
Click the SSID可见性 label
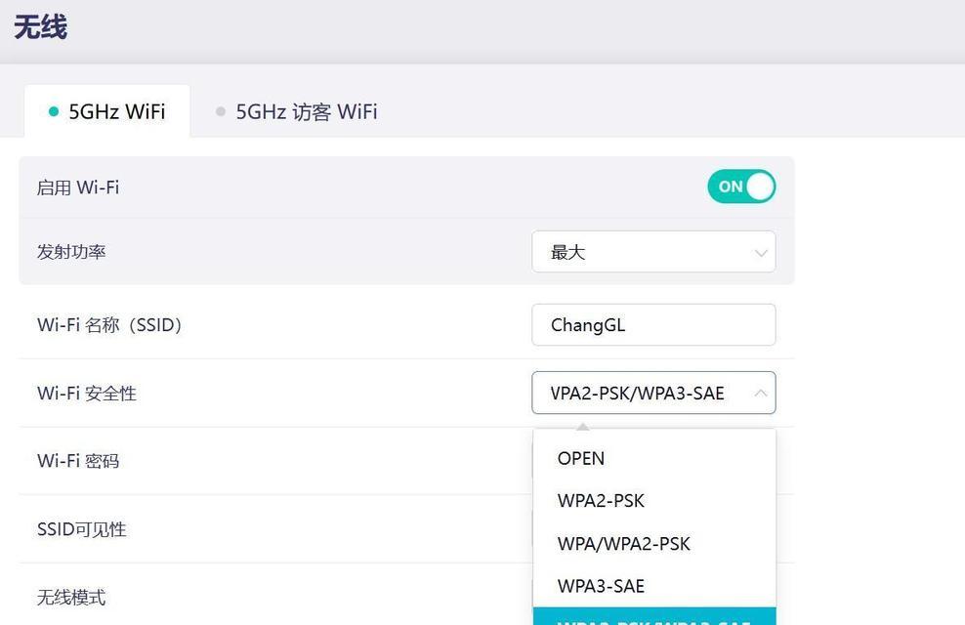pos(82,529)
